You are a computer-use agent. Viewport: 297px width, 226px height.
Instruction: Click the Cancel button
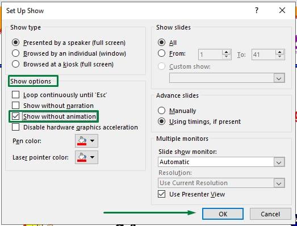270,214
